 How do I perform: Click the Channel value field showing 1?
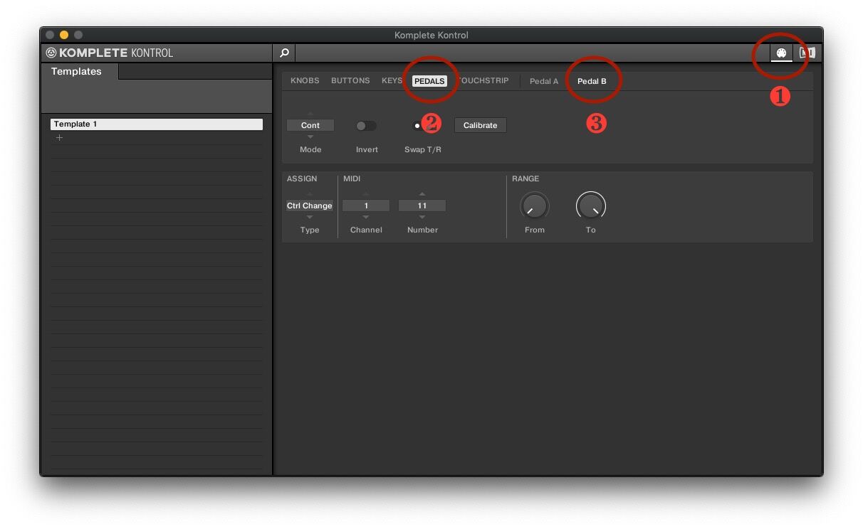point(366,205)
